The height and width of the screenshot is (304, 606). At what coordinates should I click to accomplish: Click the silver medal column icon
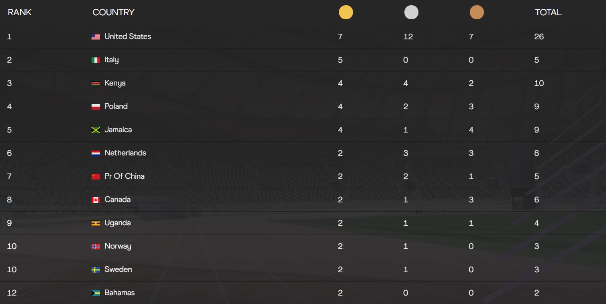pyautogui.click(x=411, y=12)
